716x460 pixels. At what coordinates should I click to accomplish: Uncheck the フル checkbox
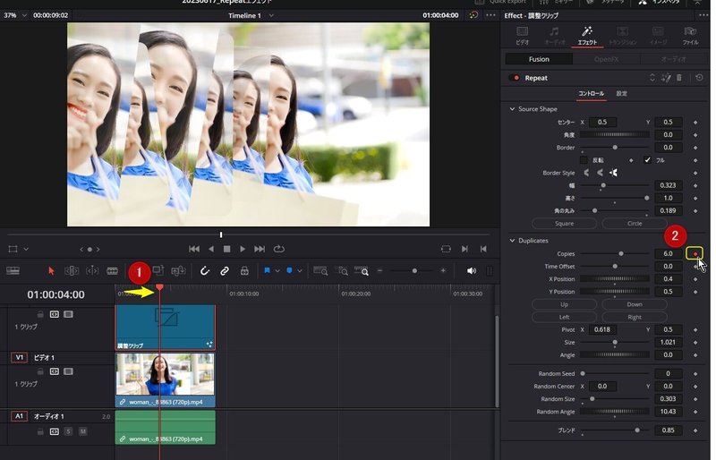pos(647,159)
